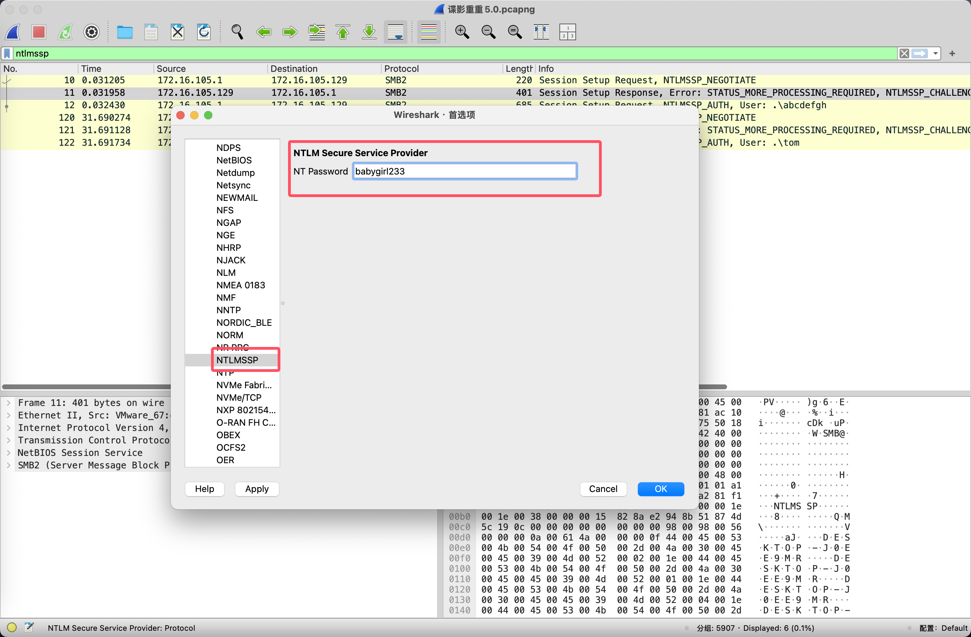Sort packet list by Time column

pos(116,68)
